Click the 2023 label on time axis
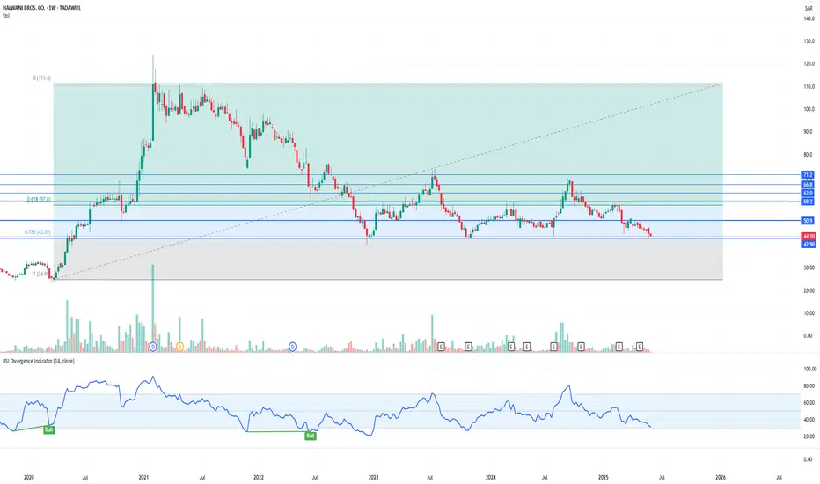This screenshot has width=820, height=484. click(x=373, y=477)
